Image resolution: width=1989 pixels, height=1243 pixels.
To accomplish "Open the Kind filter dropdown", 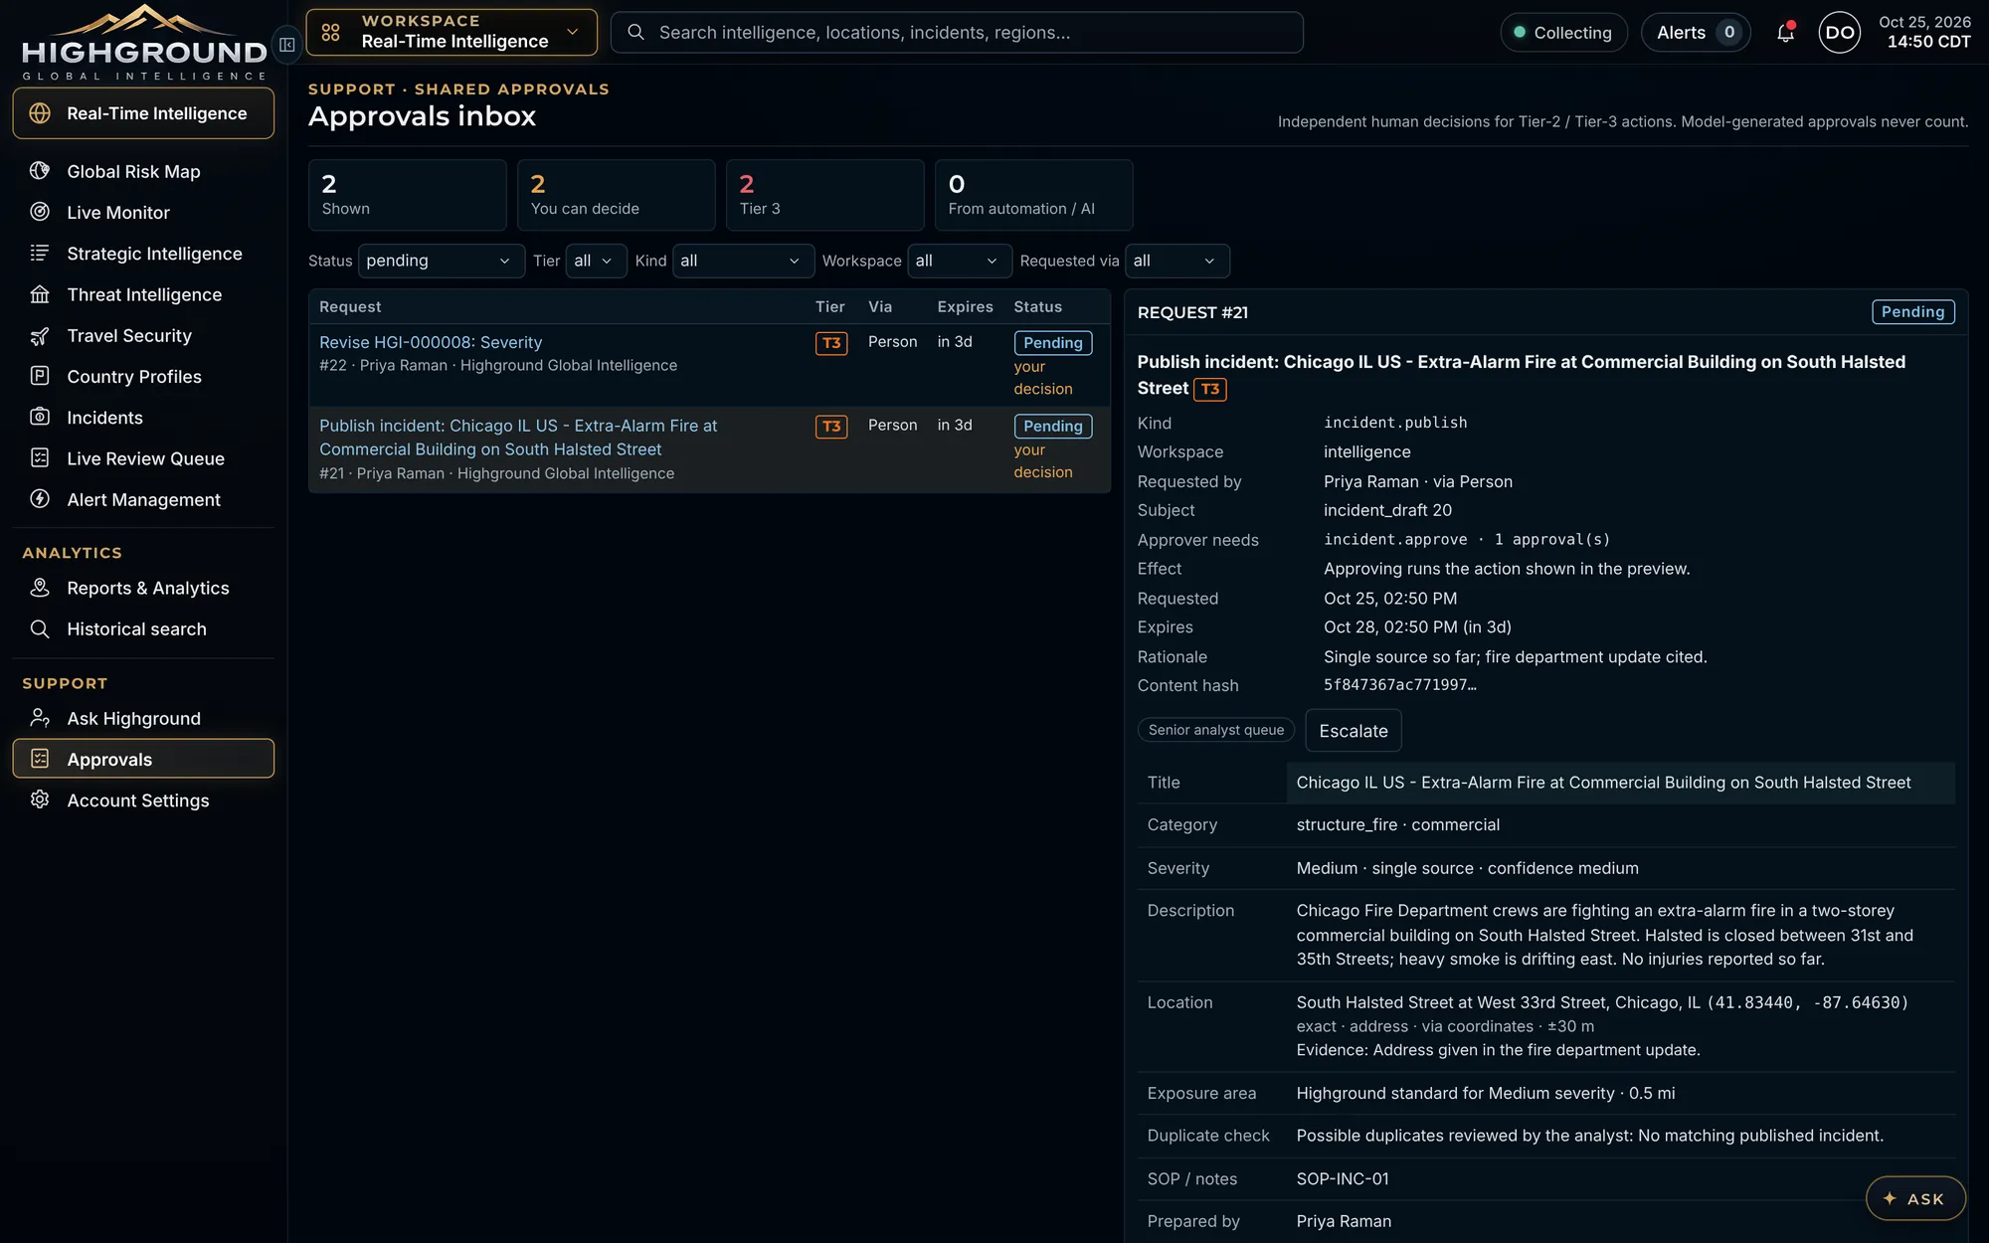I will tap(743, 261).
